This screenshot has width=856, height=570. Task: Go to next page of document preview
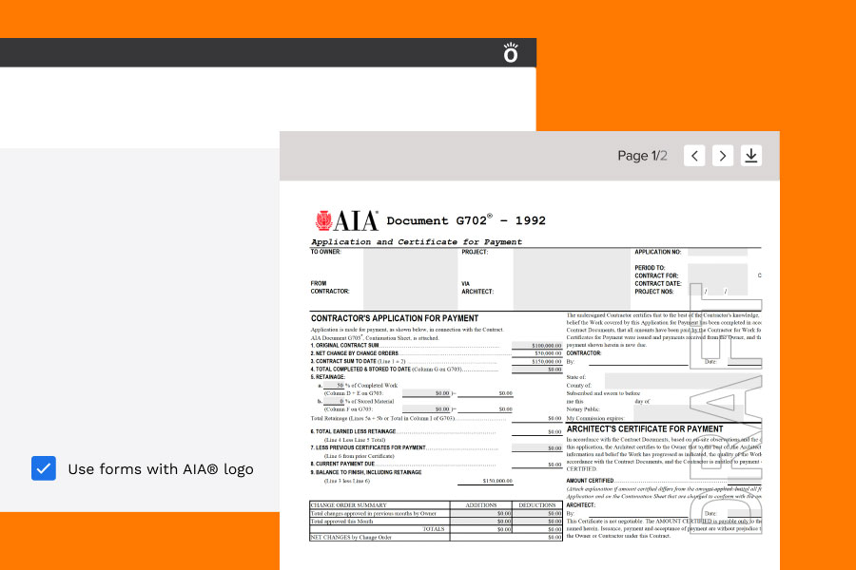pyautogui.click(x=723, y=156)
